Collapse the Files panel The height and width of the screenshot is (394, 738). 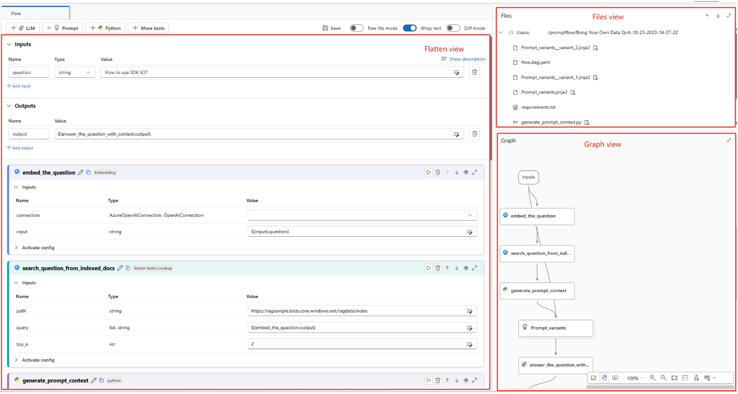pyautogui.click(x=729, y=15)
